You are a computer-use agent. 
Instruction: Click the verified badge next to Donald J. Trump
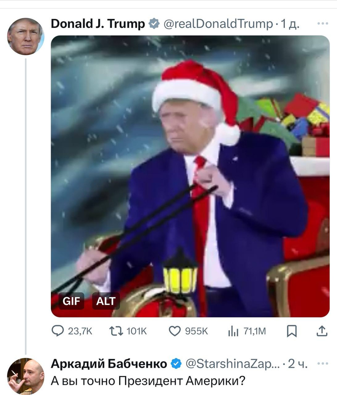[154, 24]
